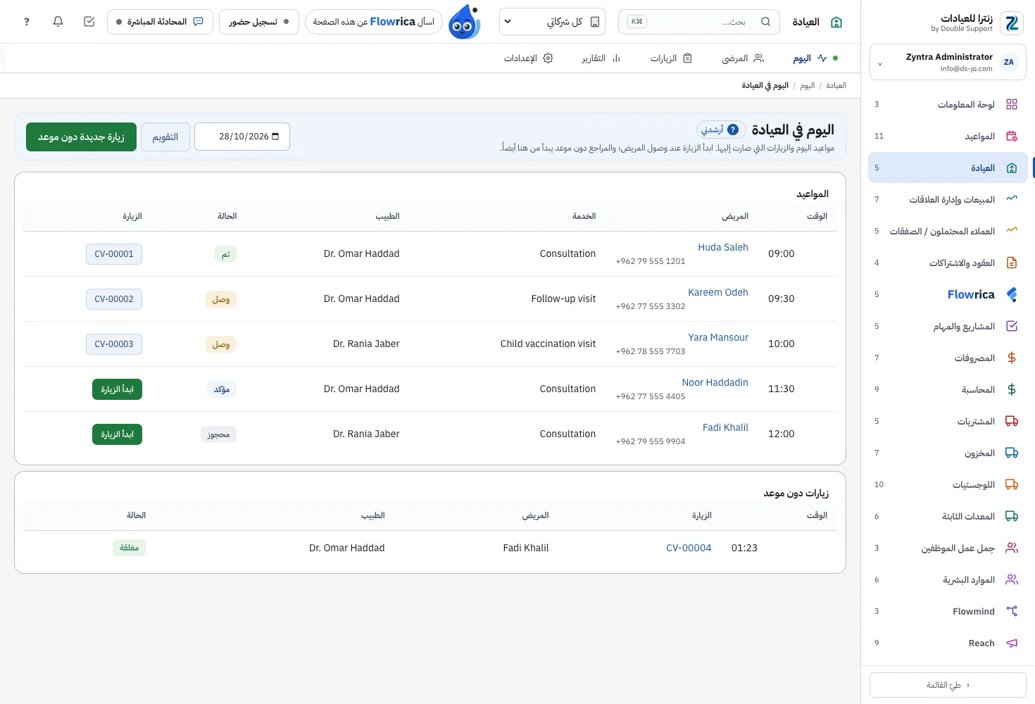Click the search magnifier icon
1035x704 pixels.
coord(765,22)
